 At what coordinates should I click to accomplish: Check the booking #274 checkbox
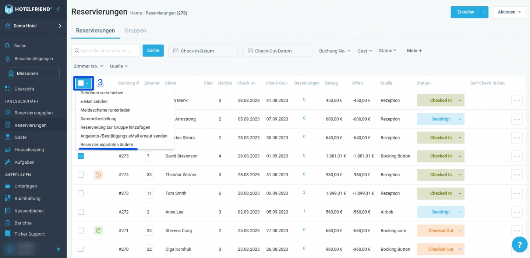point(81,175)
